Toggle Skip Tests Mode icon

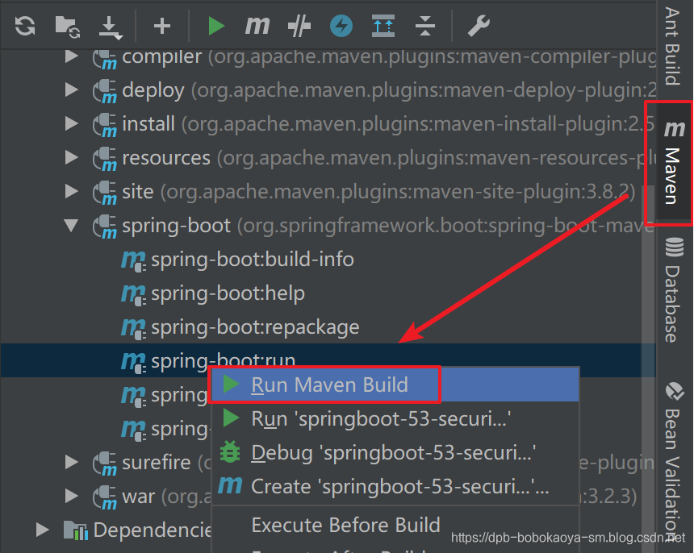coord(299,26)
